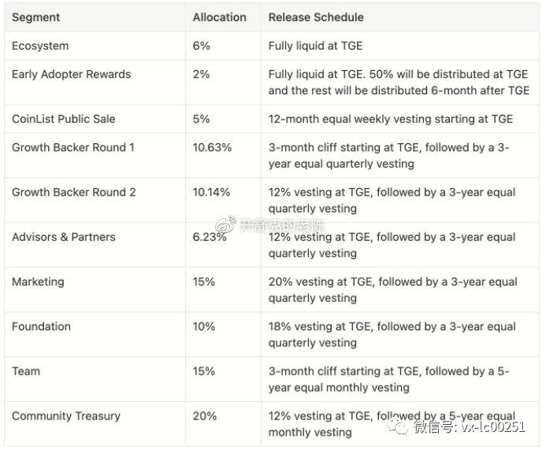
Task: Click the Team segment cell
Action: pos(26,371)
